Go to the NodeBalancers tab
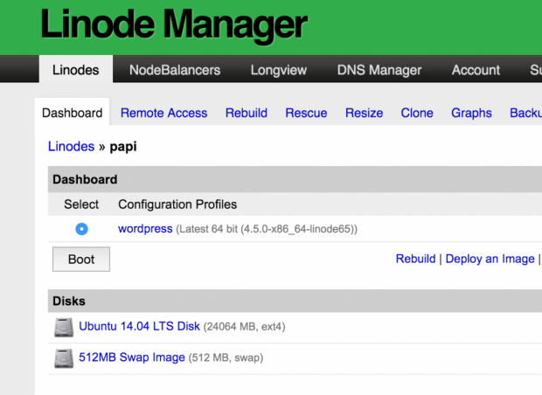Image resolution: width=542 pixels, height=395 pixels. click(x=175, y=70)
